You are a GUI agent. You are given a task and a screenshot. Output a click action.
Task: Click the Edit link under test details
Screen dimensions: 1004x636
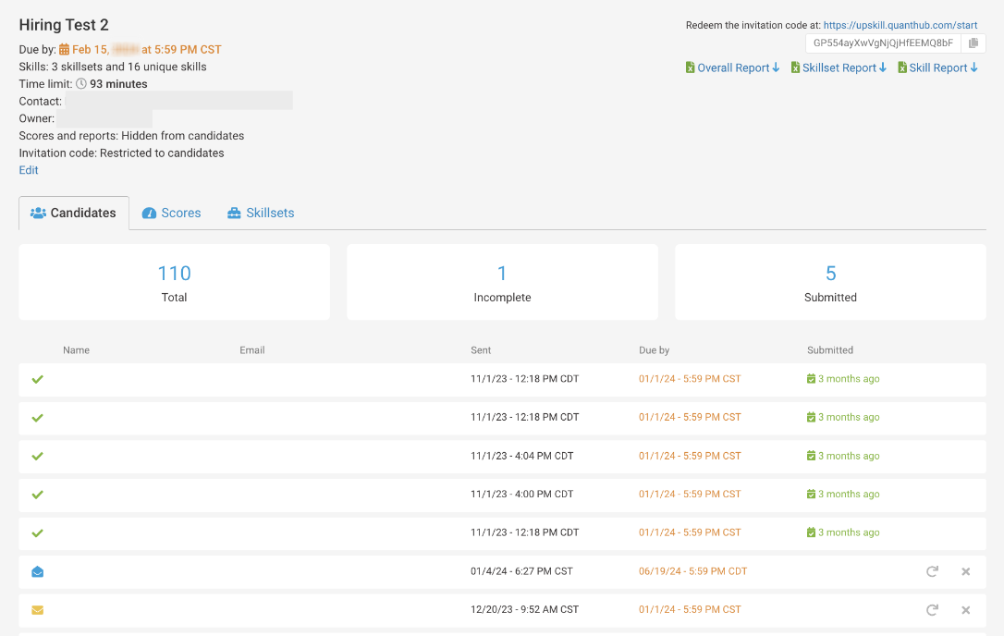pyautogui.click(x=28, y=170)
